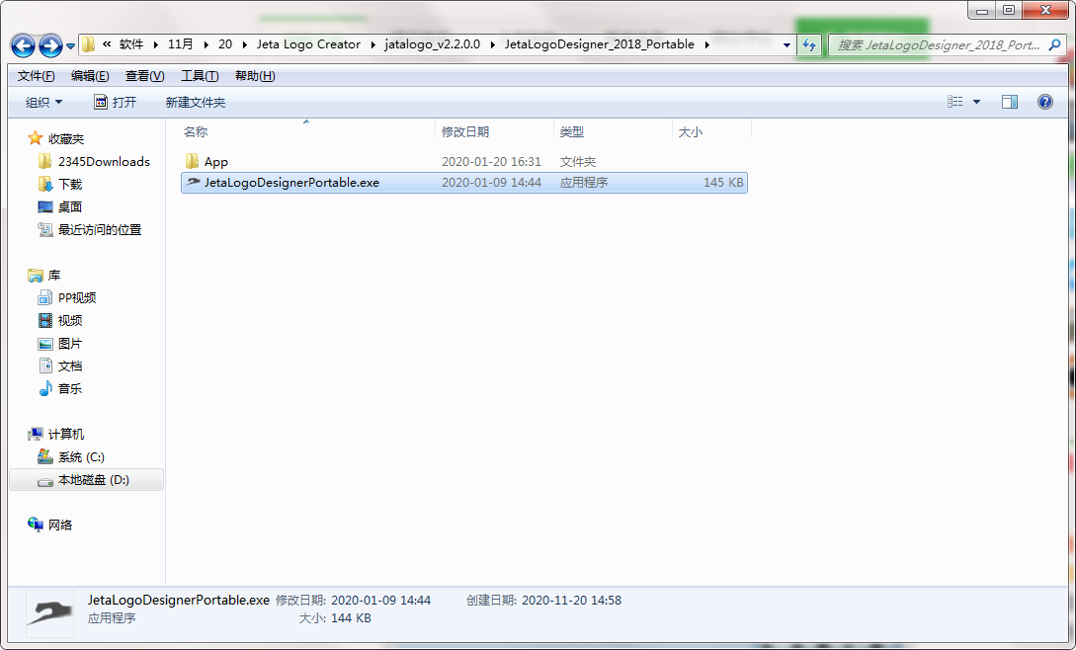This screenshot has height=650, width=1076.
Task: Open 系统 (C:) drive
Action: (81, 457)
